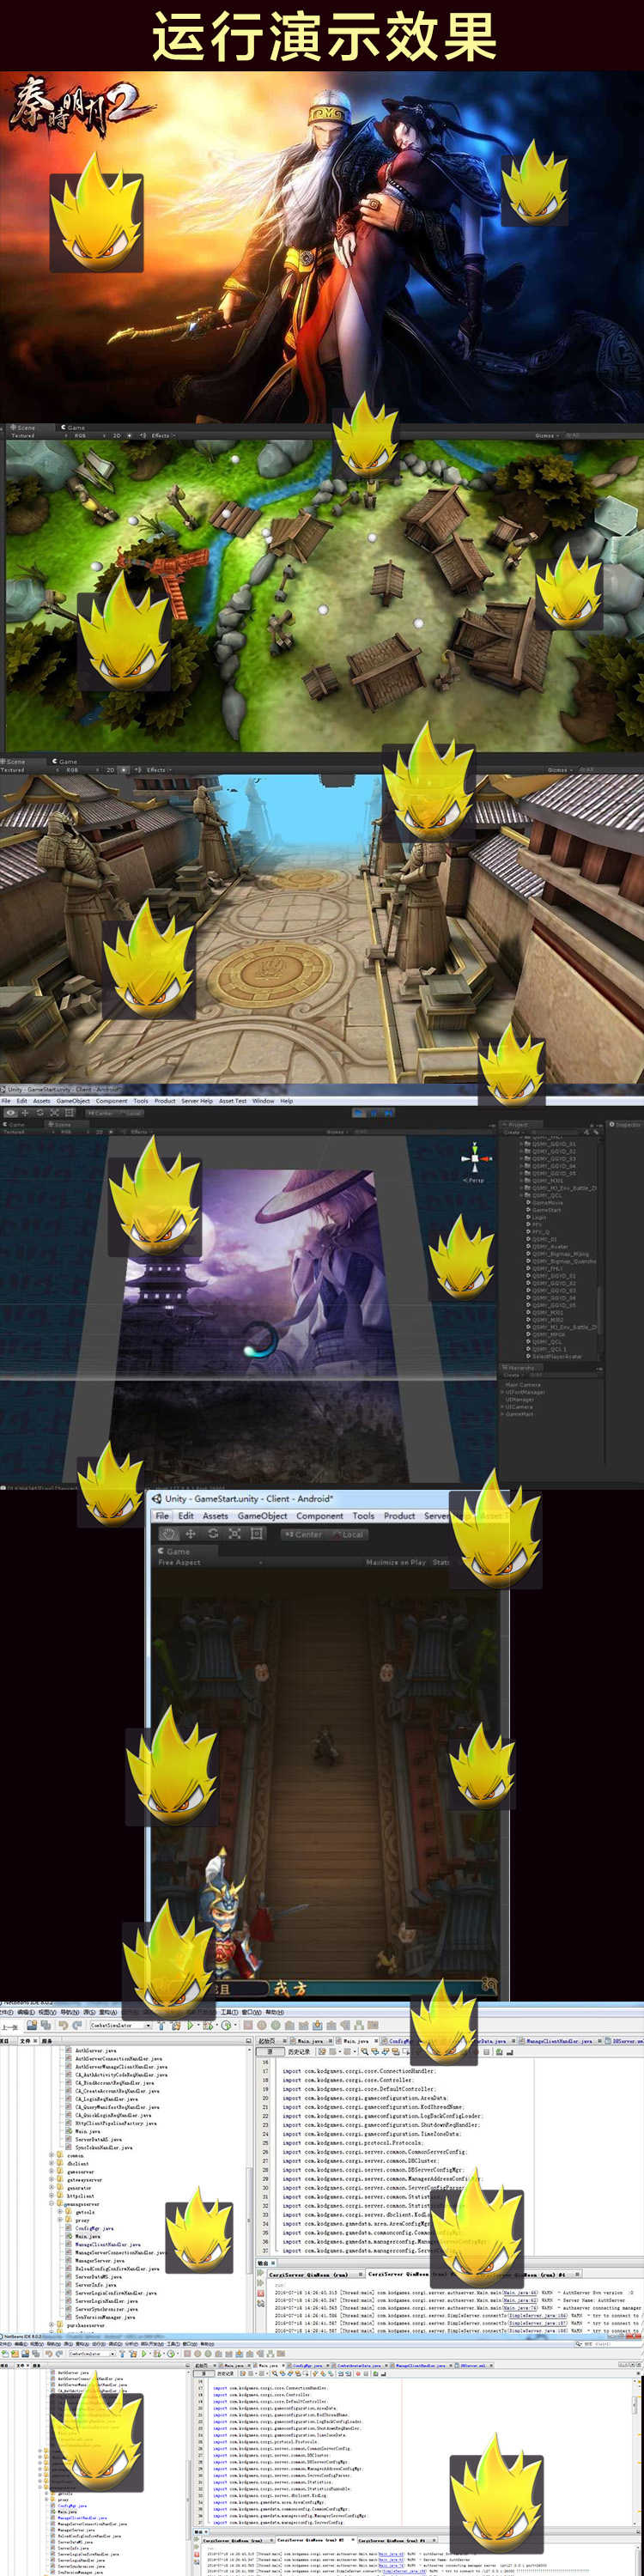
Task: Select Rect tool in enlarged Unity window
Action: [x=256, y=1534]
